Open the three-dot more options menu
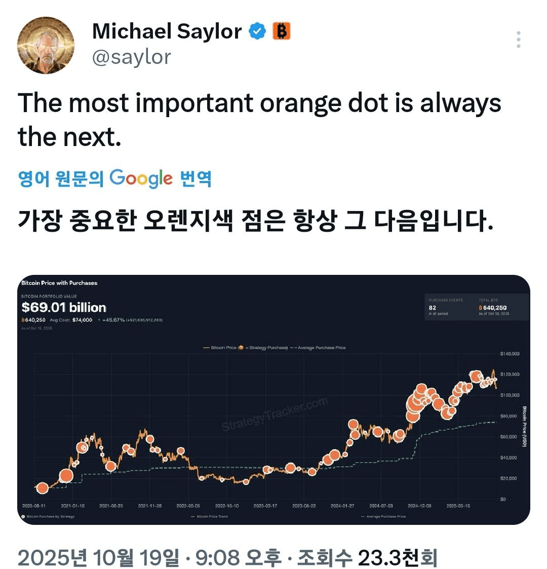Screen dimensions: 547x569 click(x=518, y=40)
